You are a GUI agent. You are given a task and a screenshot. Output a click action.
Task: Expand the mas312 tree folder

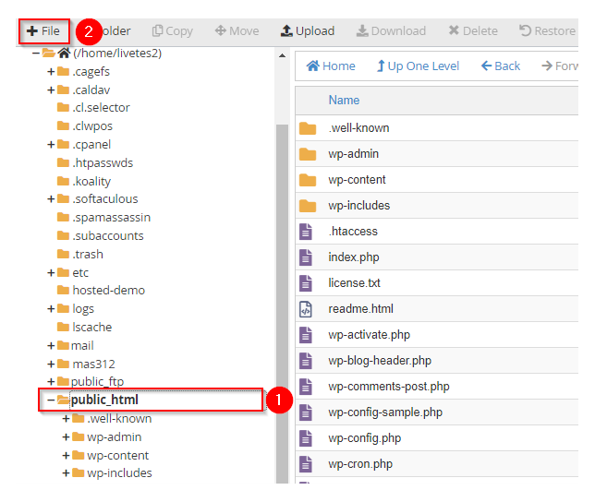click(51, 365)
